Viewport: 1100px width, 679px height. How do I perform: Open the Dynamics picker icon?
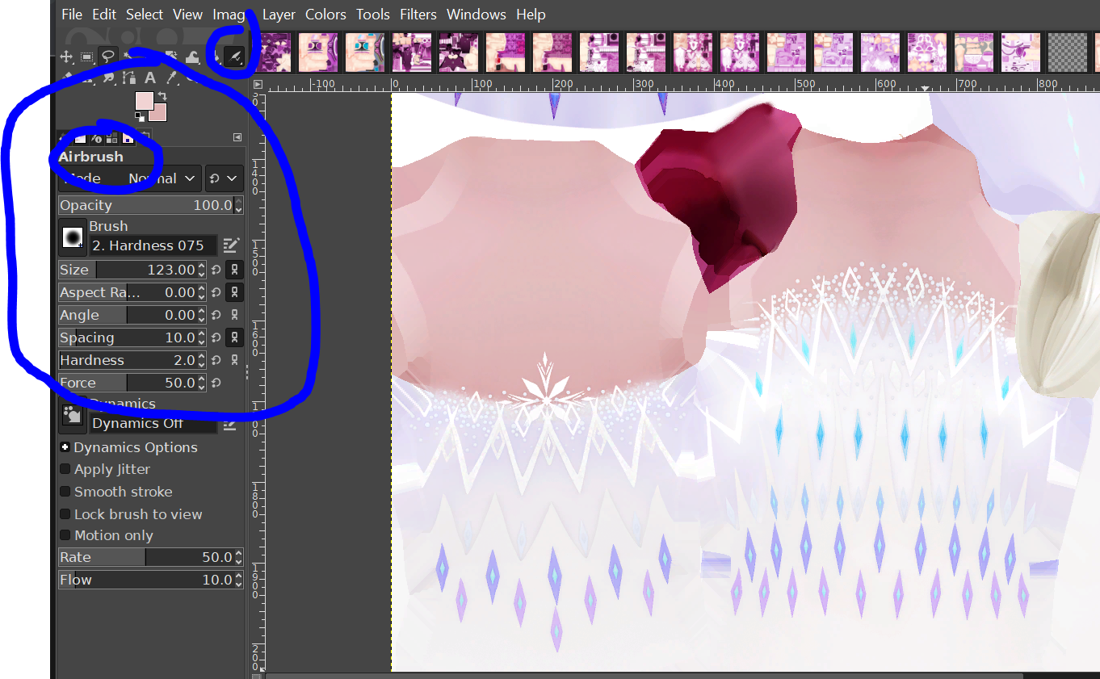73,415
